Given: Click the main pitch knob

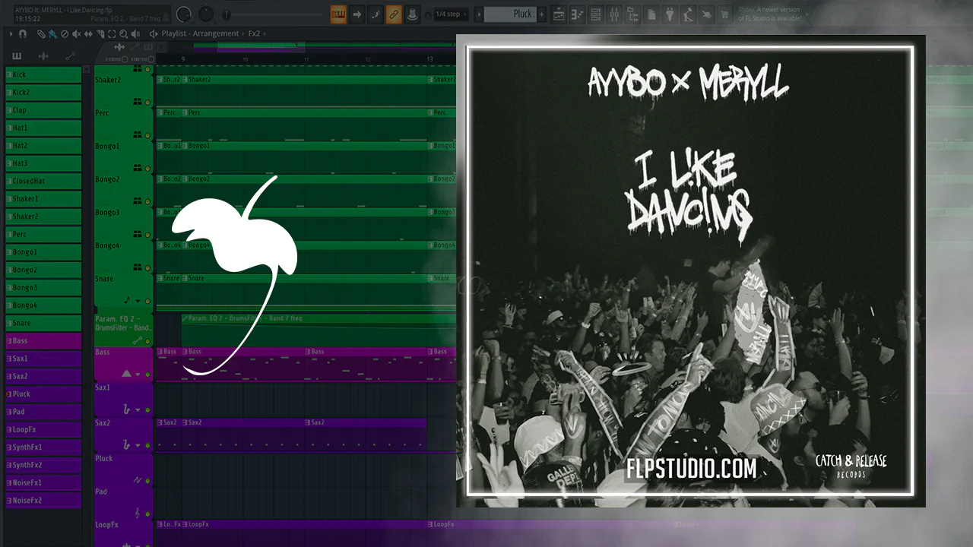Looking at the screenshot, I should coord(206,14).
